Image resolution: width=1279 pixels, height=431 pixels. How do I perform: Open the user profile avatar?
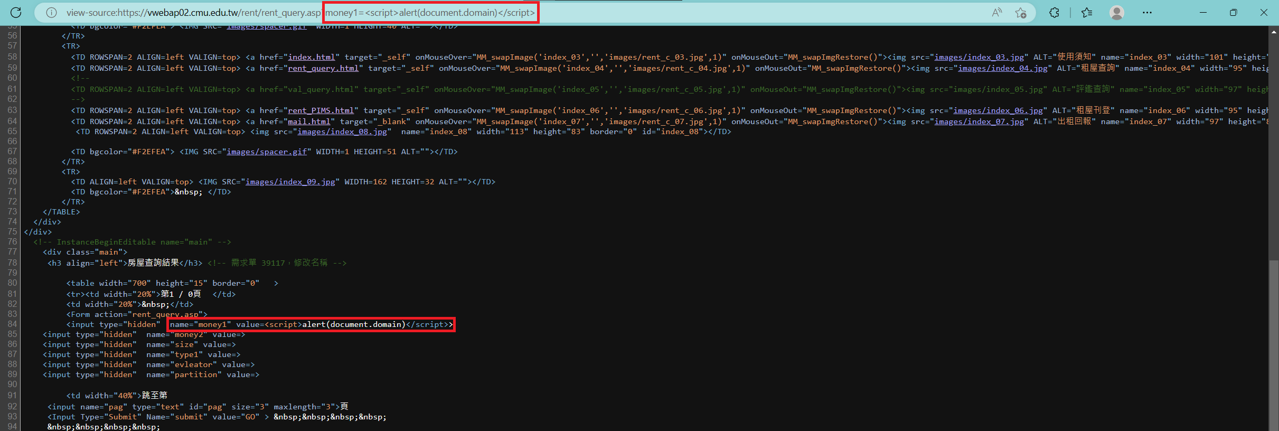1117,13
